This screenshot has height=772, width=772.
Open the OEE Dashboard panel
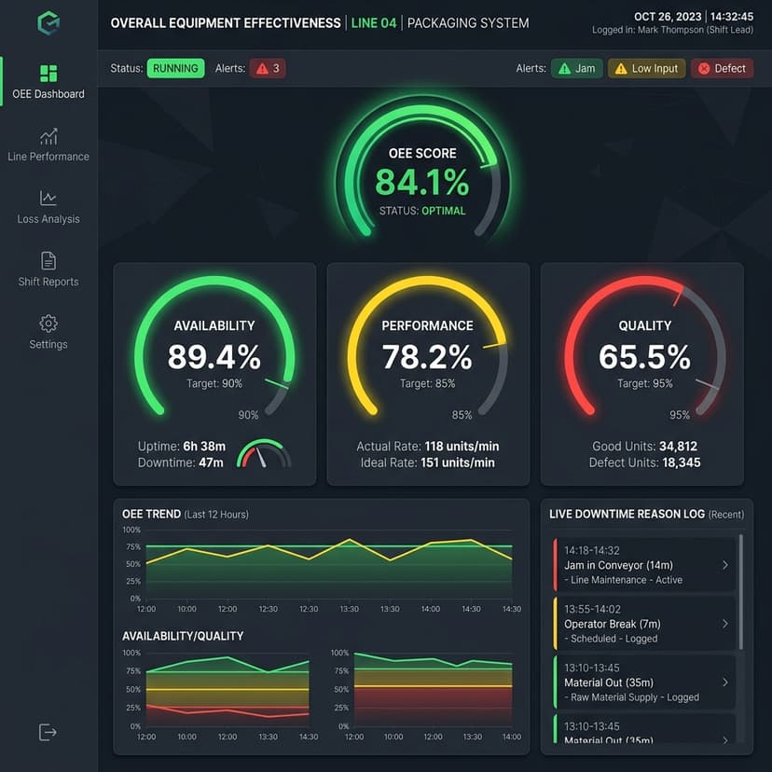(48, 82)
